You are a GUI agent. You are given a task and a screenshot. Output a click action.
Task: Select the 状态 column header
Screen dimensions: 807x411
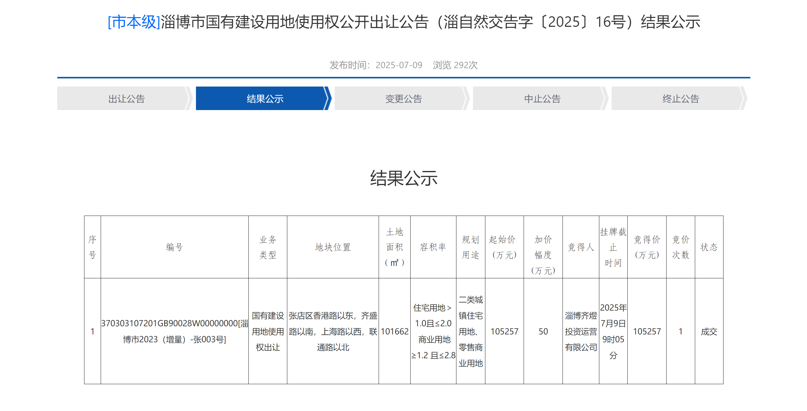click(709, 247)
